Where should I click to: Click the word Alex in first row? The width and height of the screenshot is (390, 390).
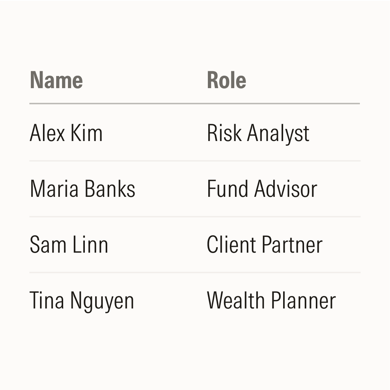click(x=47, y=133)
